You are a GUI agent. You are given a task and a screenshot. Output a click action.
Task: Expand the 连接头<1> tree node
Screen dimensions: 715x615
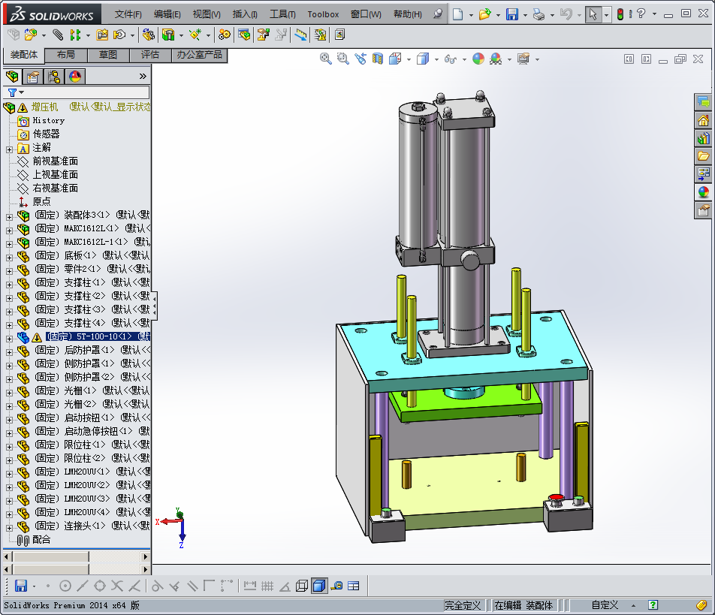click(9, 528)
